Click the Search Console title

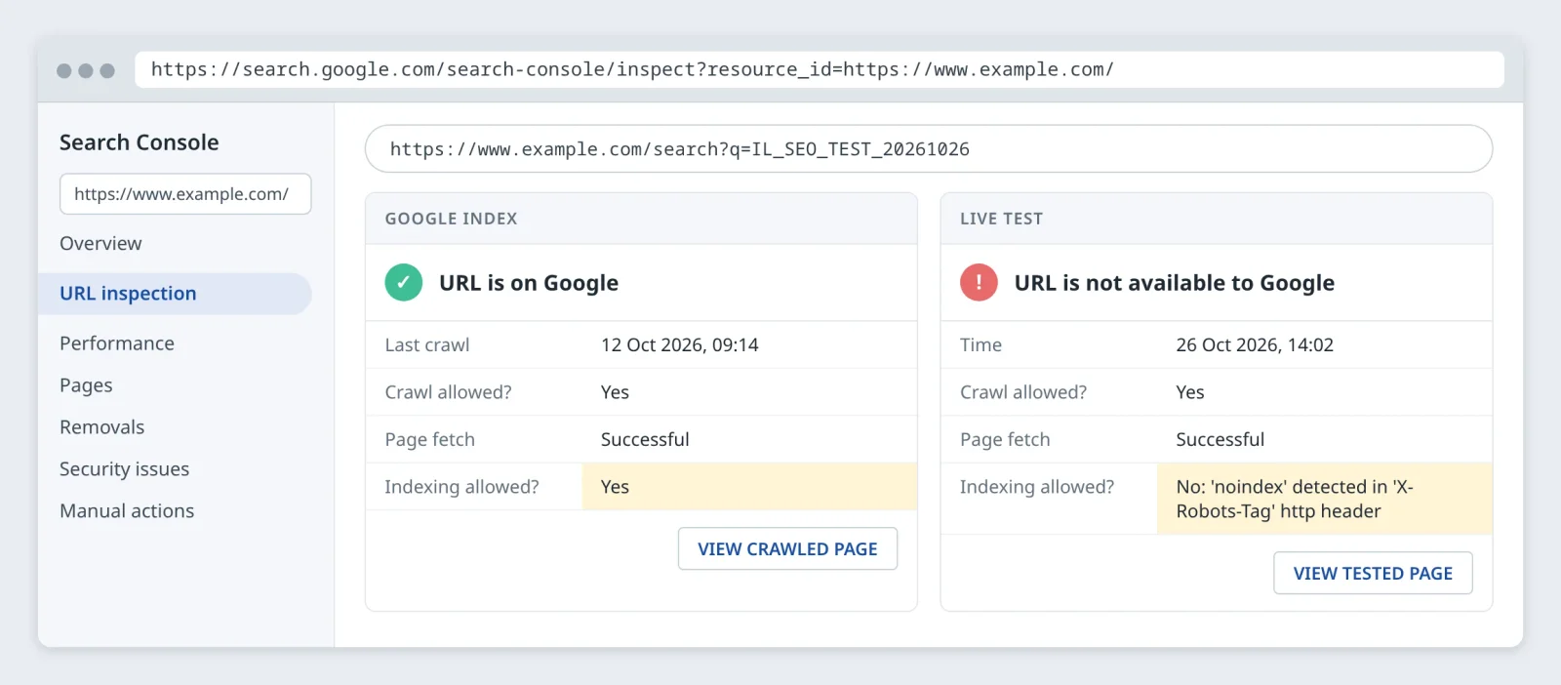click(139, 142)
